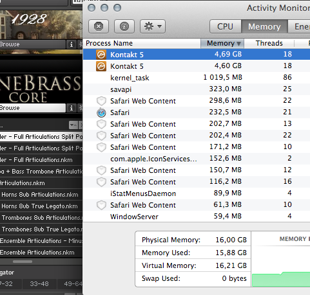The width and height of the screenshot is (310, 295).
Task: Switch to the CPU tab
Action: (225, 26)
